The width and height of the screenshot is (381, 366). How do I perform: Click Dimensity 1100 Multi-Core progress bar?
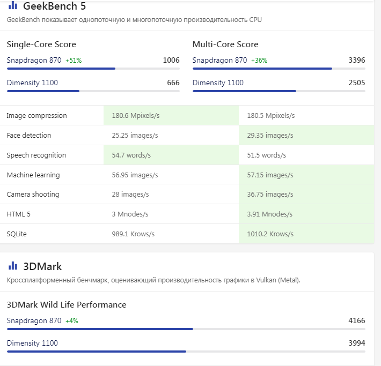coord(279,91)
